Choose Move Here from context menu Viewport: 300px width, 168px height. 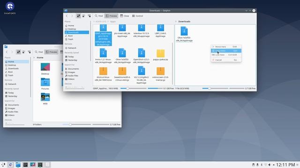[226, 47]
